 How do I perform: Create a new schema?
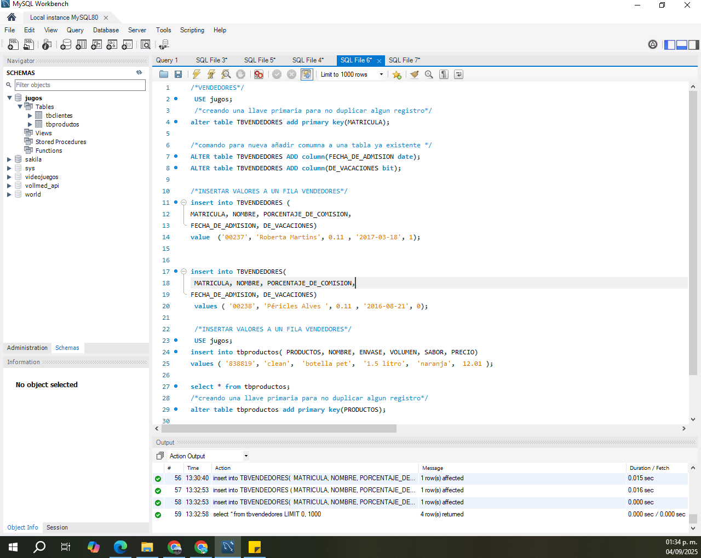(66, 45)
